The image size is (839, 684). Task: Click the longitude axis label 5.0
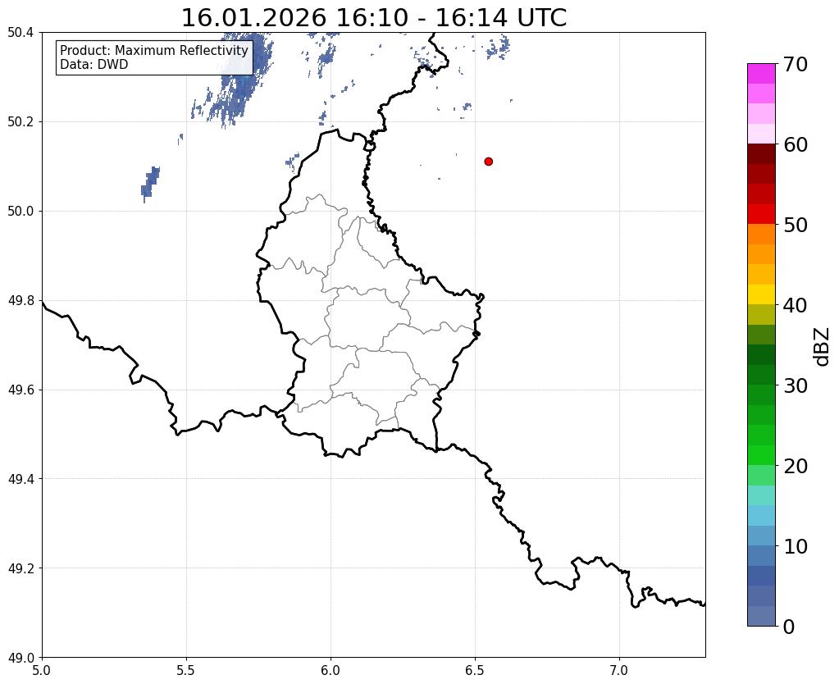point(42,670)
